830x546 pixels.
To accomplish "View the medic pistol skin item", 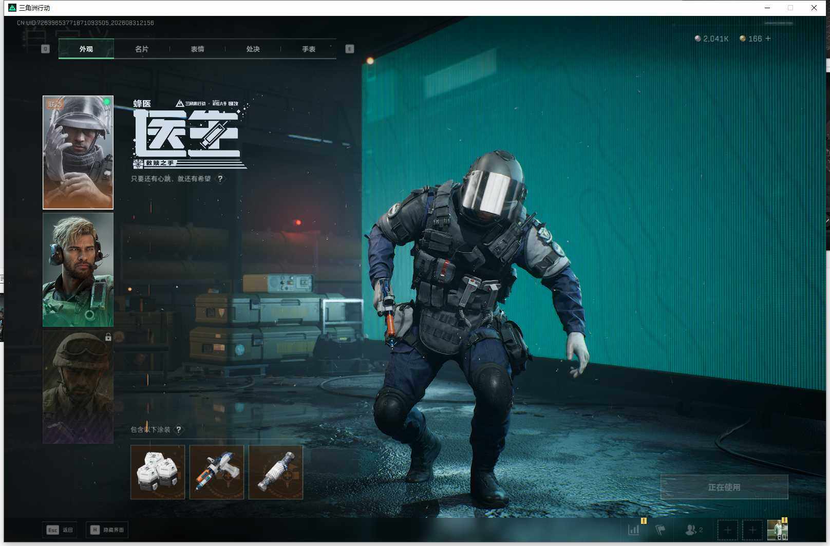I will coord(217,472).
